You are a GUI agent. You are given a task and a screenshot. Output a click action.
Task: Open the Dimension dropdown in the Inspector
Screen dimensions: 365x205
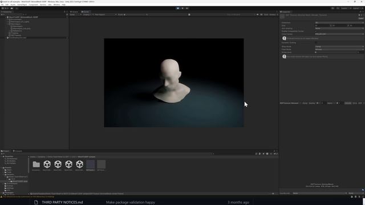pos(339,23)
